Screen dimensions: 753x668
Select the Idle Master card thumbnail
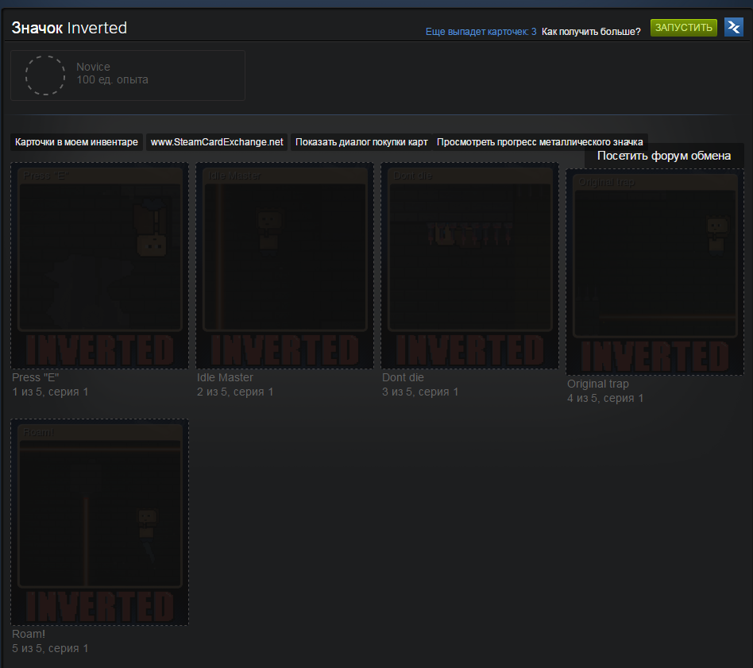[x=285, y=265]
